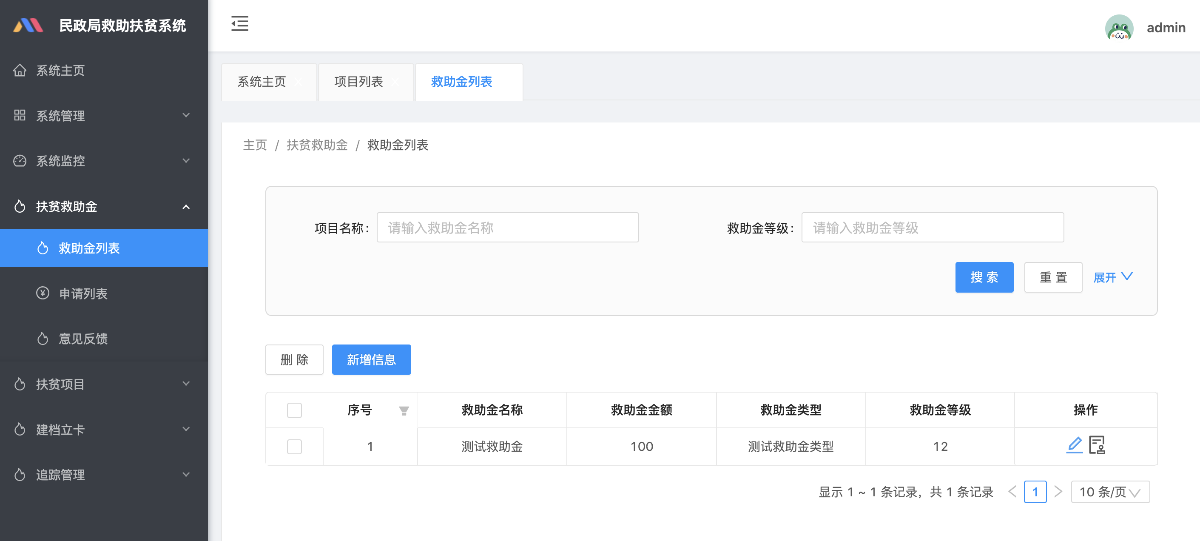1200x541 pixels.
Task: Go to previous page arrow
Action: pyautogui.click(x=1012, y=492)
